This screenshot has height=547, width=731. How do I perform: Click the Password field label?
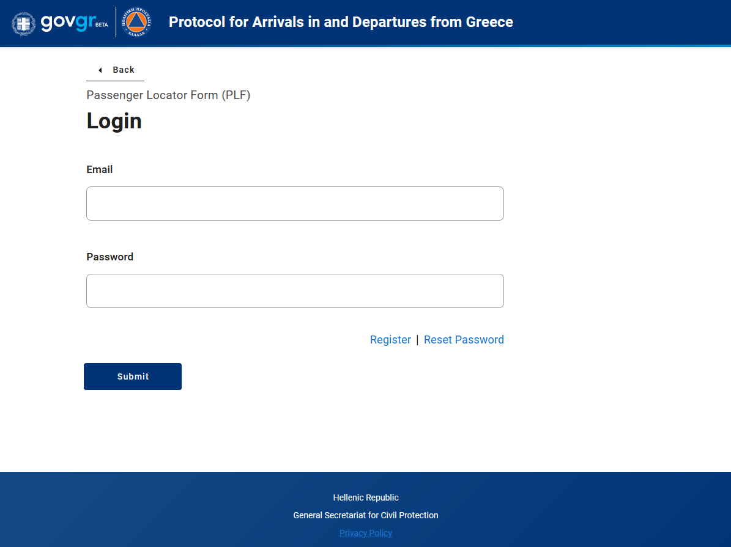point(110,257)
